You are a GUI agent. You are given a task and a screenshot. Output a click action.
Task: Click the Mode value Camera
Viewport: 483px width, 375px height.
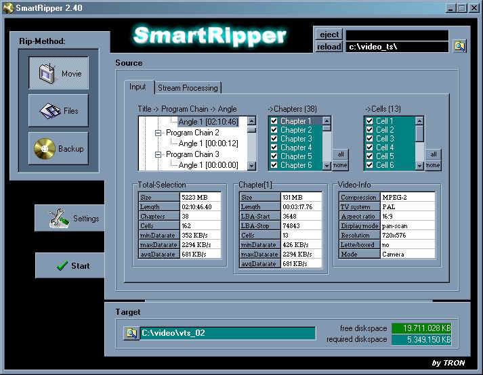pyautogui.click(x=408, y=255)
